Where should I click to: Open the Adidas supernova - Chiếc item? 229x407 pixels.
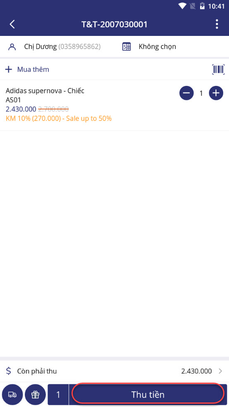(x=45, y=91)
